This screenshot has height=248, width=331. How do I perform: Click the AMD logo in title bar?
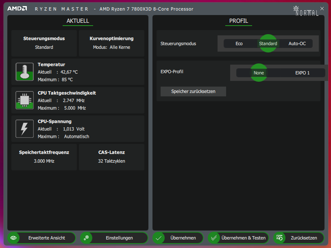click(x=17, y=9)
